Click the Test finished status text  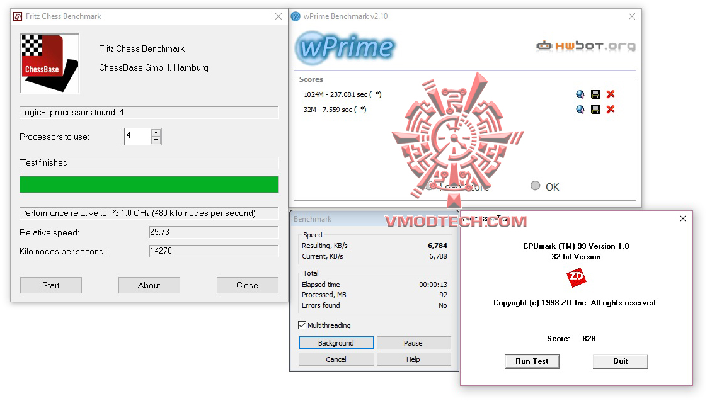pyautogui.click(x=44, y=162)
